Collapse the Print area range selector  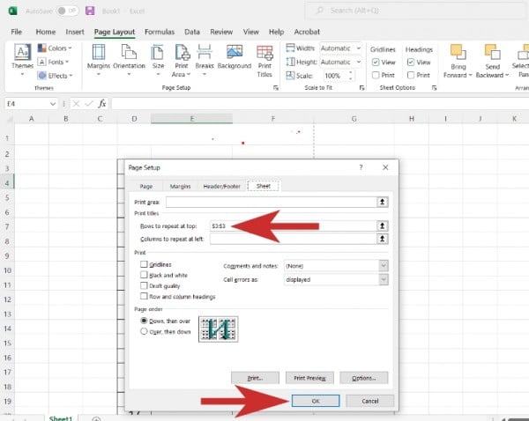click(x=383, y=202)
